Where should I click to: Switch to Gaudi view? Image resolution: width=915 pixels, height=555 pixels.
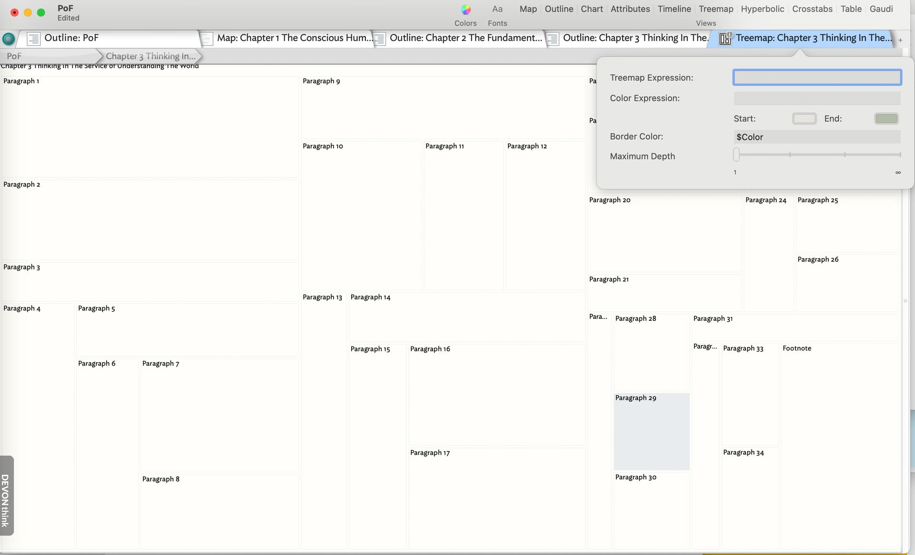tap(881, 9)
